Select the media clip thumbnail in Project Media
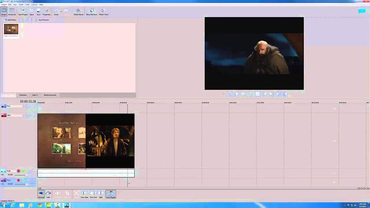This screenshot has height=208, width=370. click(11, 31)
